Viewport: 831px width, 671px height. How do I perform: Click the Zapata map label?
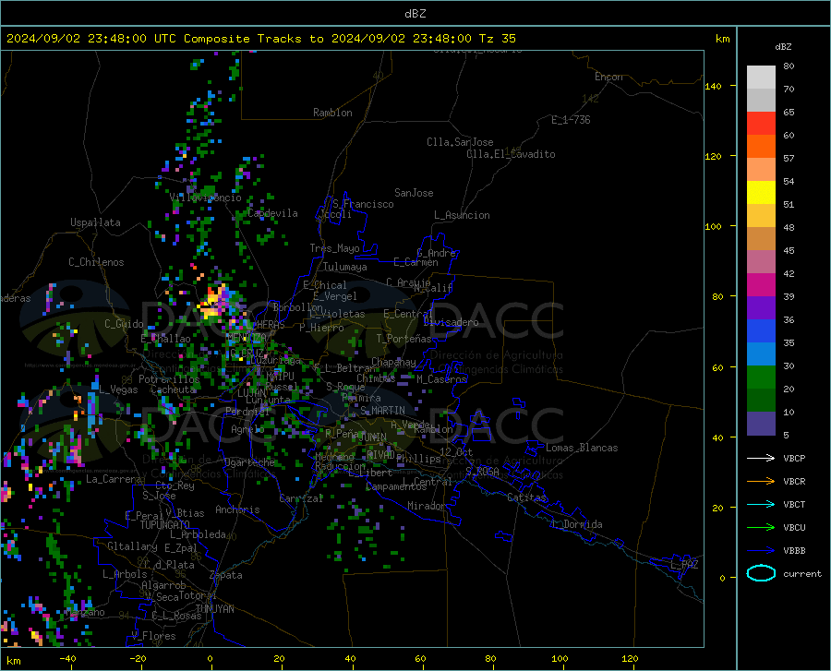[226, 575]
